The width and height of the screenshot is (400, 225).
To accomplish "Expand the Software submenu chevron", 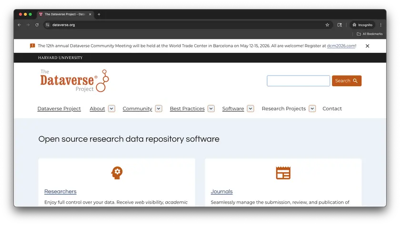I will pyautogui.click(x=250, y=109).
